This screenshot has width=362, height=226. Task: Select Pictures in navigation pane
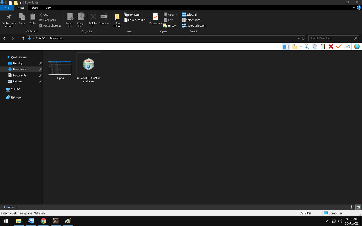coord(18,81)
